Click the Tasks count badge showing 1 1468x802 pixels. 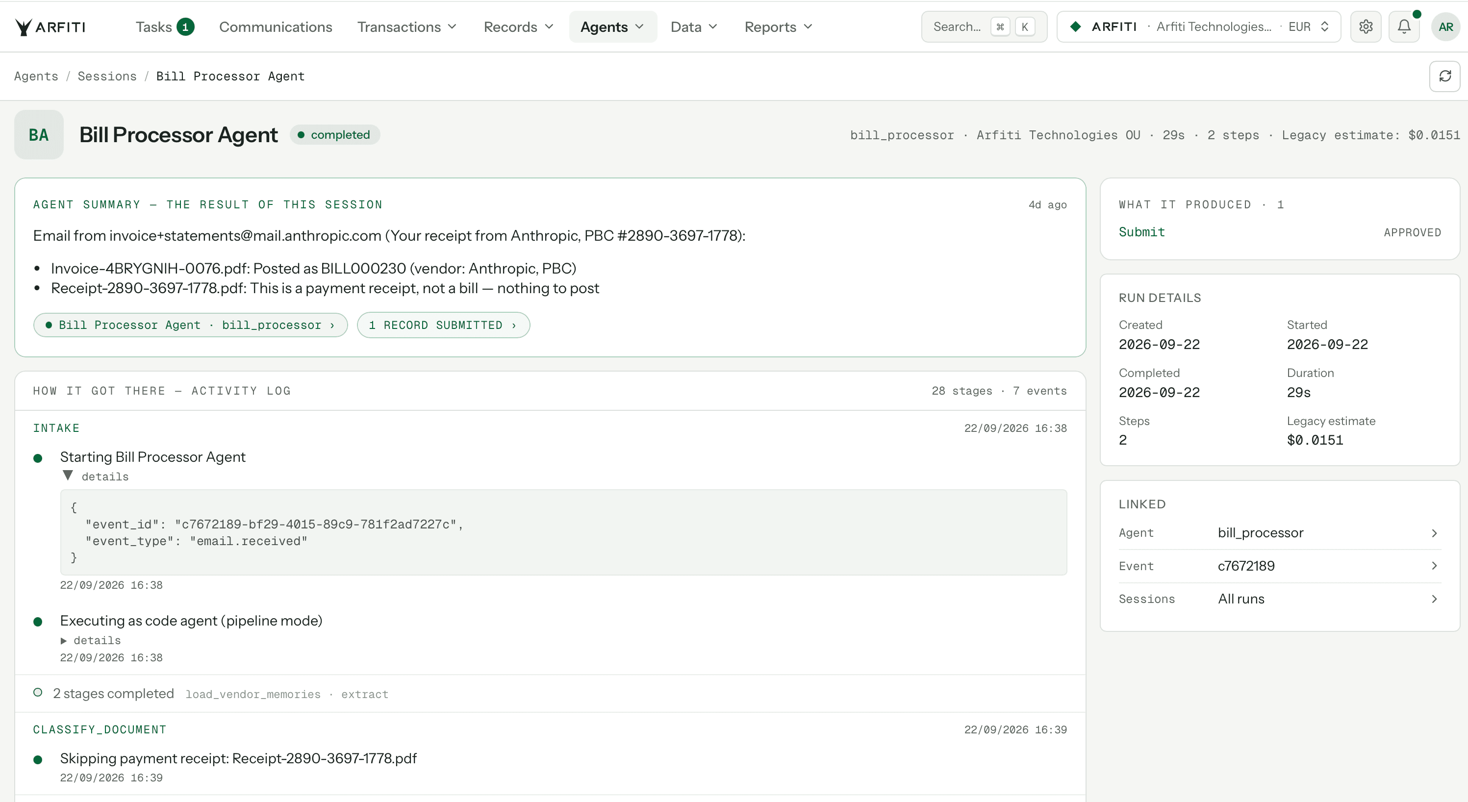[185, 27]
